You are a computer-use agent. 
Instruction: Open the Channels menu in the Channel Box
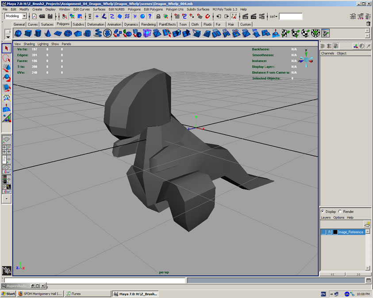[x=327, y=53]
